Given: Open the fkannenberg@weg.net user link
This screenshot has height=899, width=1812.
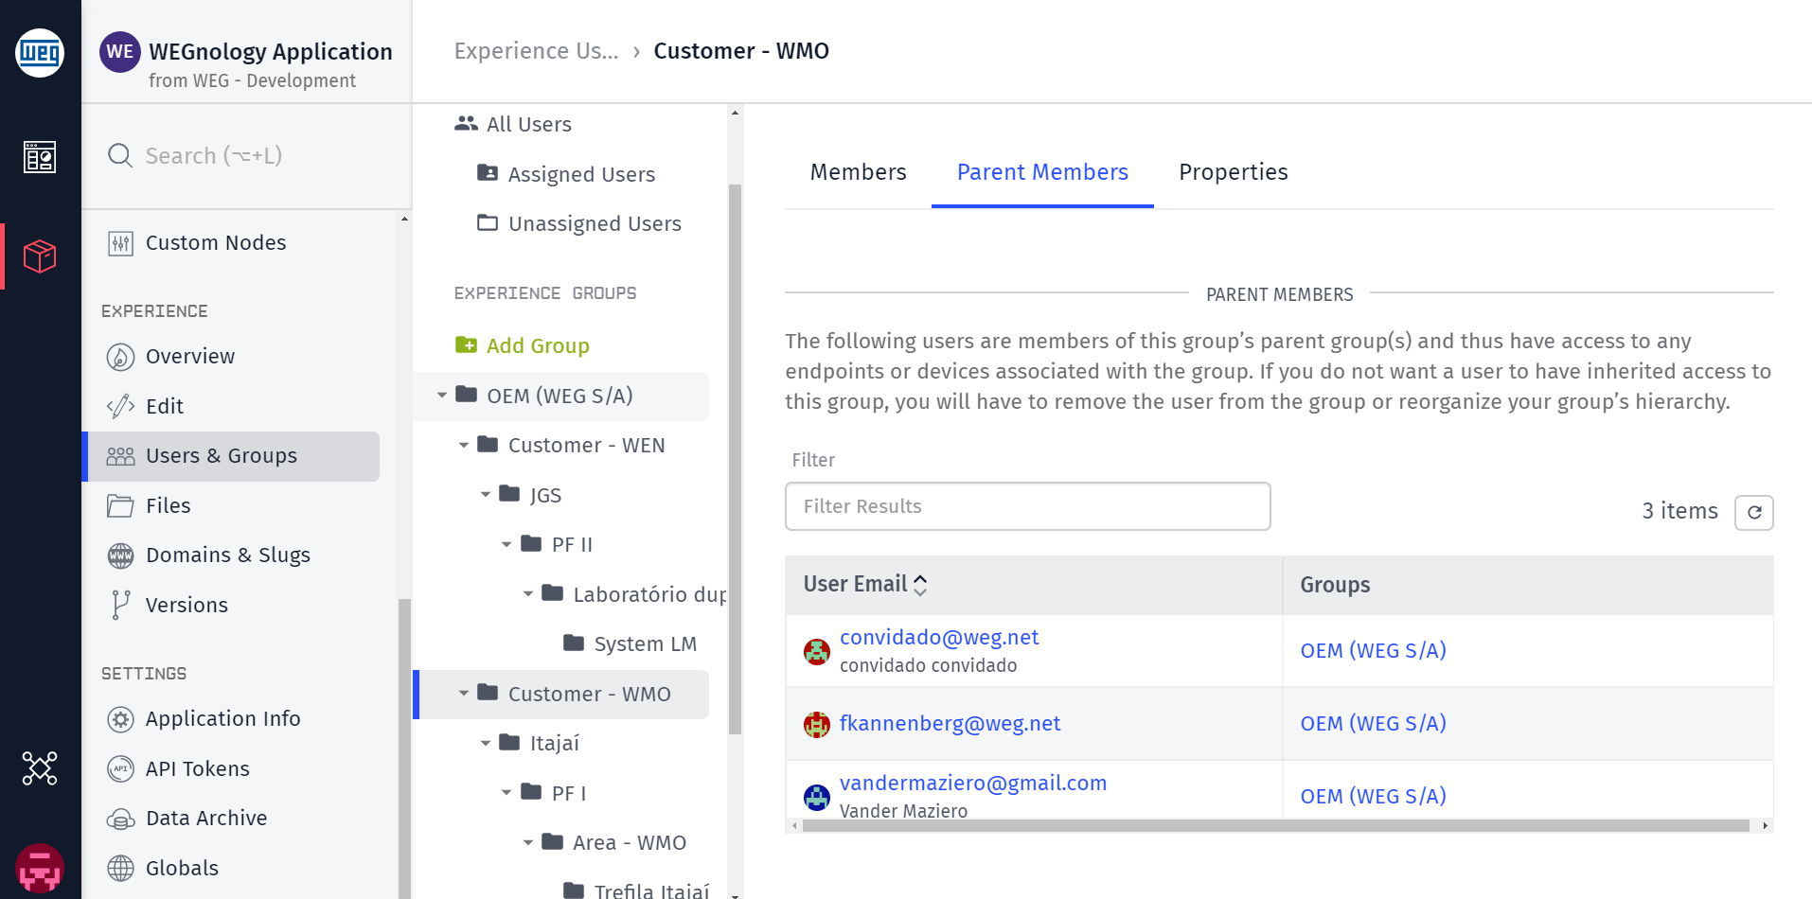Looking at the screenshot, I should (950, 724).
